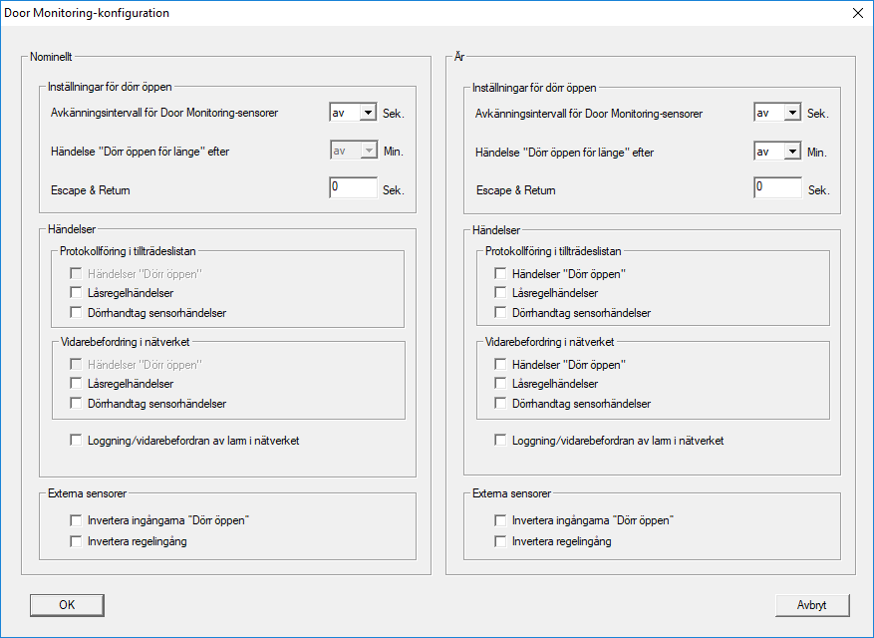This screenshot has width=874, height=638.
Task: Tick Är Vidarebefordring Händelser "Dörr öppen"
Action: pyautogui.click(x=500, y=365)
